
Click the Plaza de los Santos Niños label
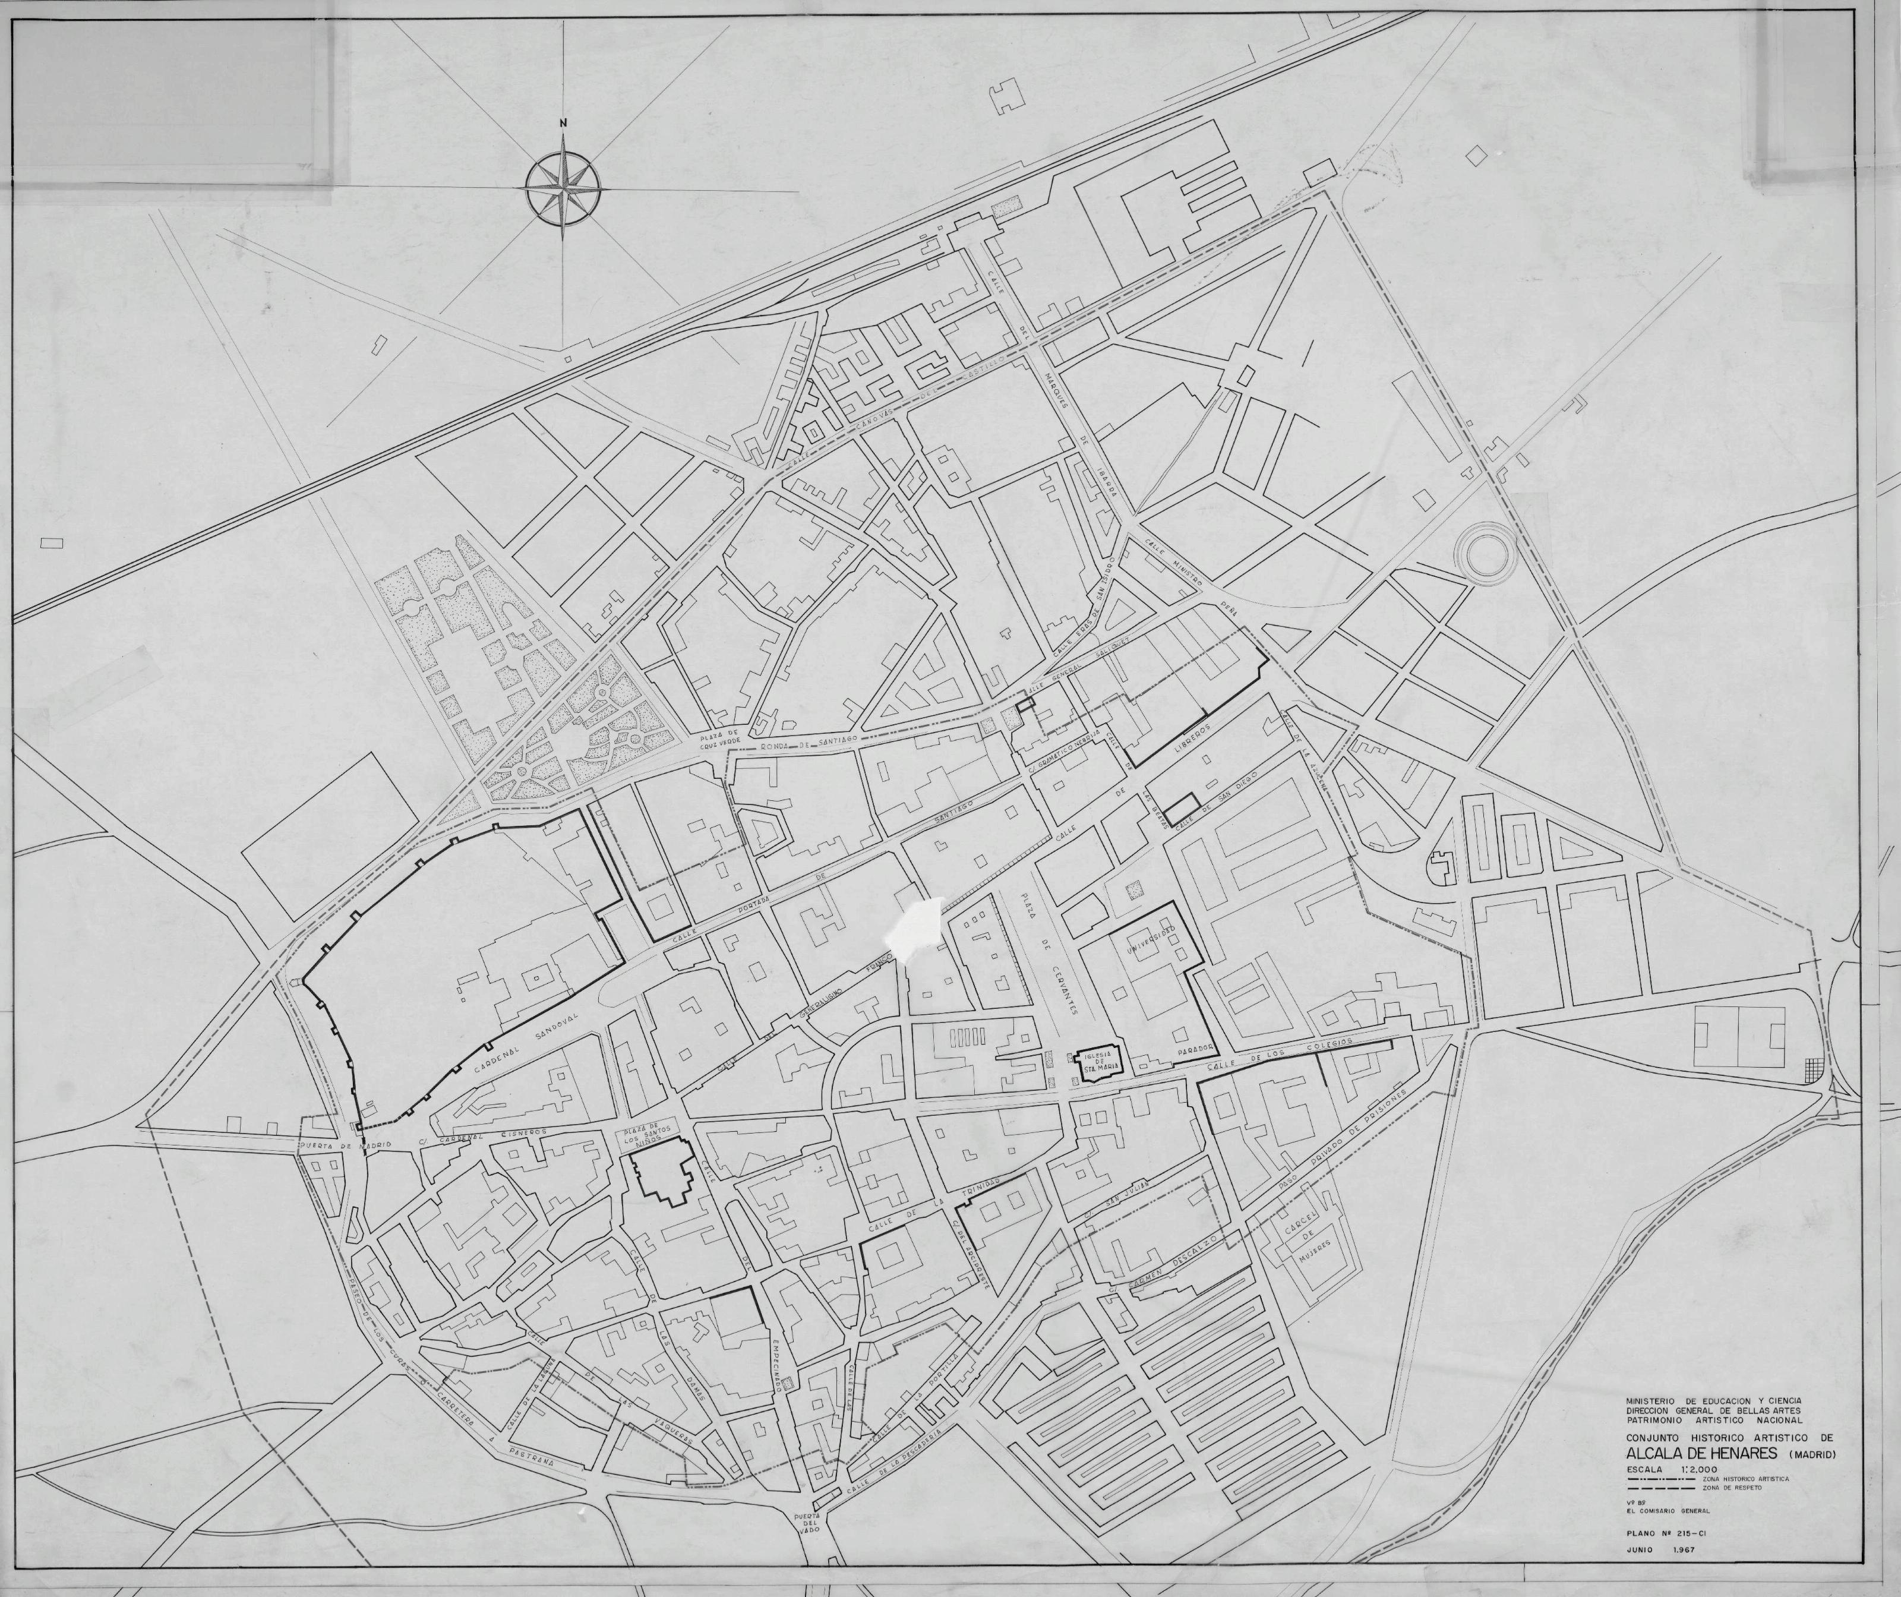[x=648, y=1136]
